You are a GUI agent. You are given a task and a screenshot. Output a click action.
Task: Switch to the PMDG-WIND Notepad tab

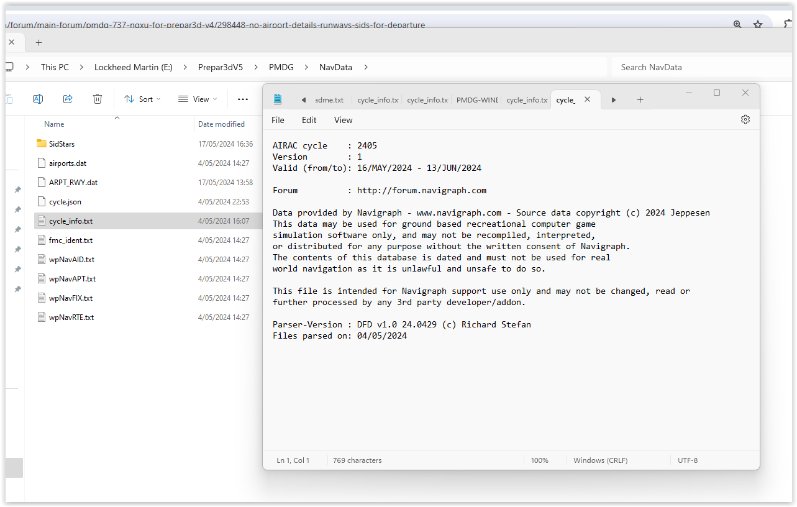[477, 100]
